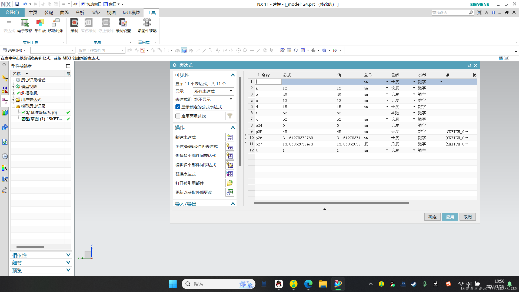
Task: Click the part navigator horizontal scrollbar
Action: tap(30, 247)
